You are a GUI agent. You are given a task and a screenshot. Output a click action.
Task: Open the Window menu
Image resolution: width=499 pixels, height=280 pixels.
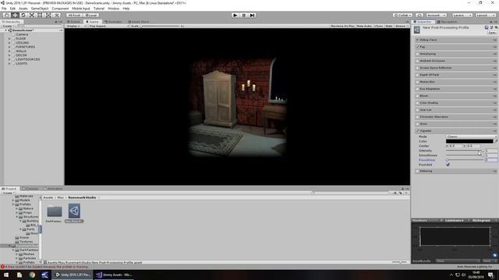[x=113, y=9]
